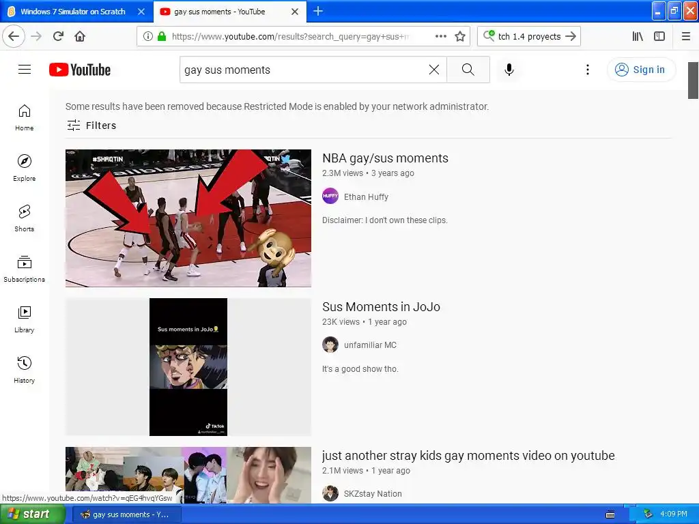Open a new browser tab with plus
The width and height of the screenshot is (699, 524).
coord(318,11)
